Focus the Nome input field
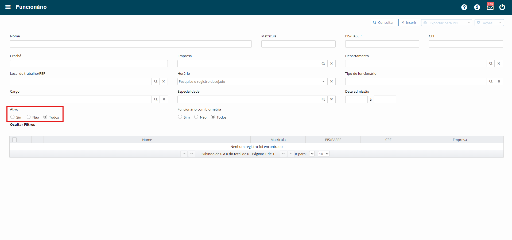This screenshot has width=512, height=240. [x=131, y=44]
